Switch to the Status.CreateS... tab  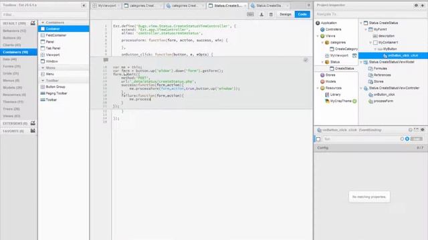pos(227,5)
